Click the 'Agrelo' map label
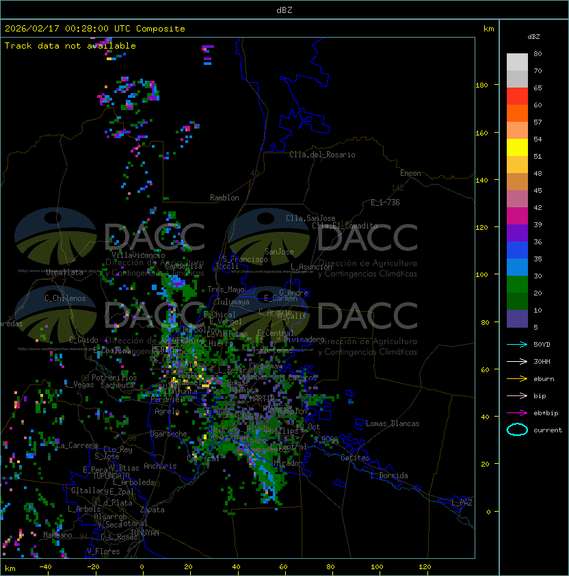This screenshot has width=569, height=576. click(x=167, y=411)
